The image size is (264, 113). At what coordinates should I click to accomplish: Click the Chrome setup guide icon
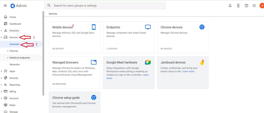94,97
